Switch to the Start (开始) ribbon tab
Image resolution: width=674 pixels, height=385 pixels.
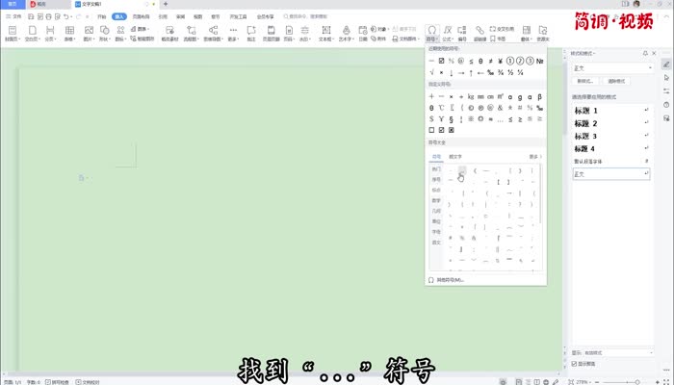[102, 16]
